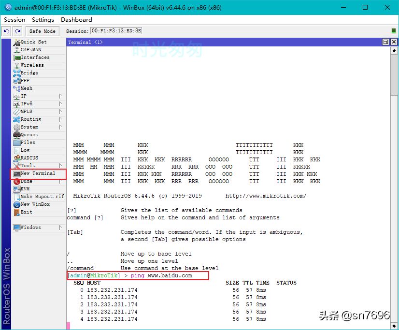Click the mikrotik.com URL in terminal
399x330 pixels.
266,196
